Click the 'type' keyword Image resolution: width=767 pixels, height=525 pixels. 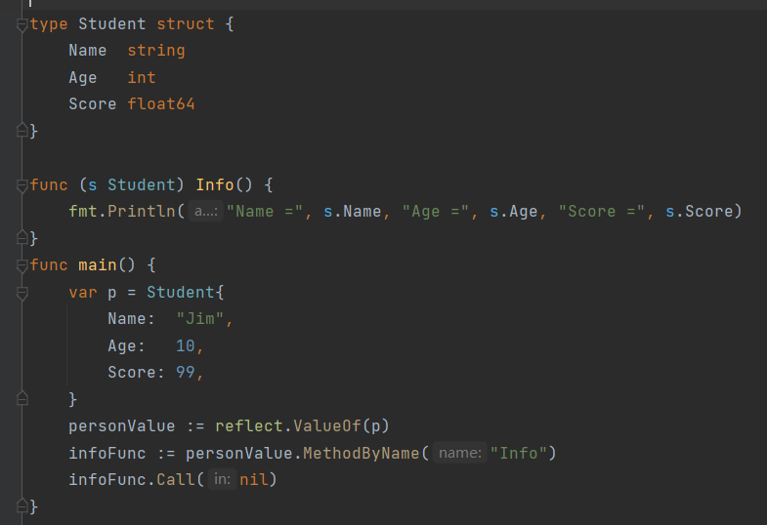[x=49, y=24]
